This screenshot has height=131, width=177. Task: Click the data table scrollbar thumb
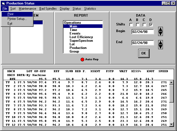[x=171, y=93]
